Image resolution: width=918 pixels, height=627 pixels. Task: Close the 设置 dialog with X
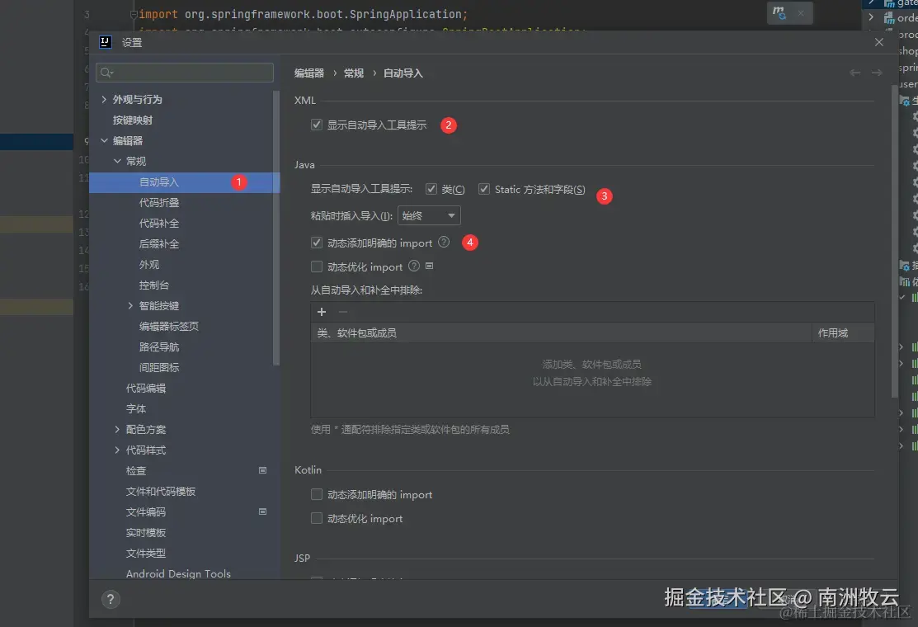878,42
